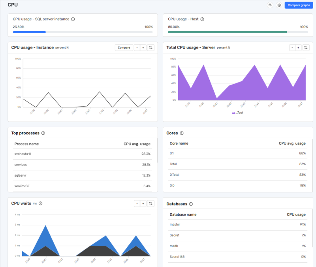Open chart options on Total CPU usage - Server

click(x=306, y=47)
